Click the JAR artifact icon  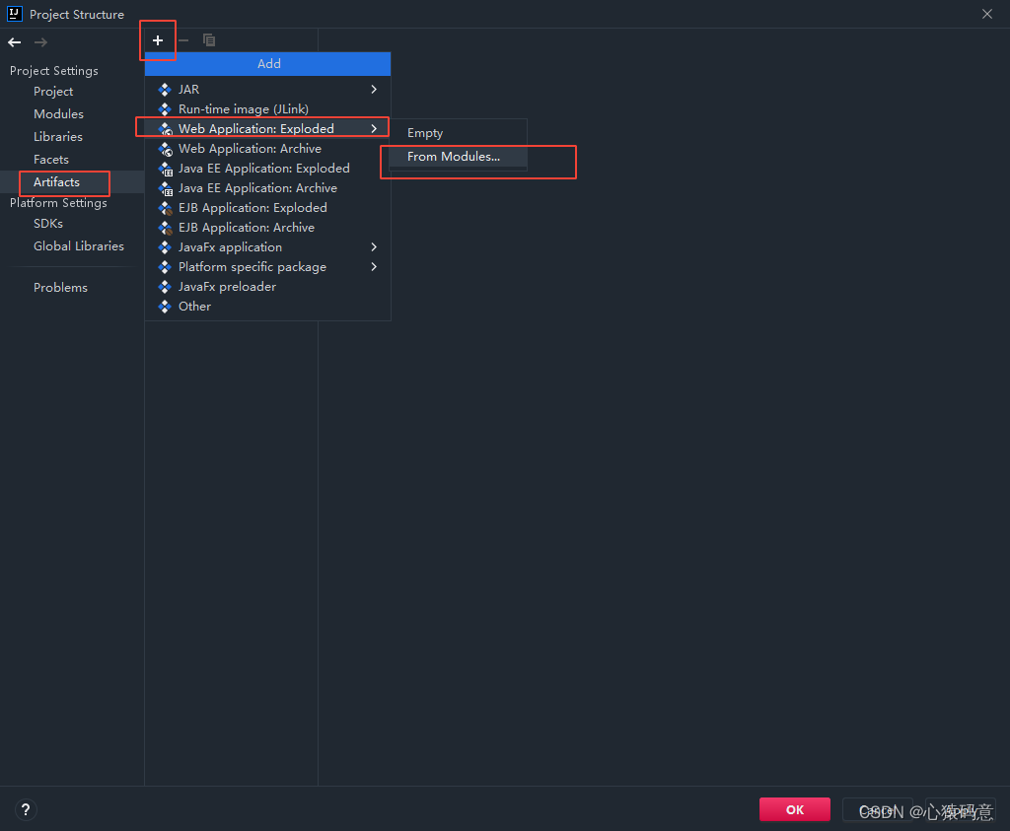pyautogui.click(x=165, y=90)
